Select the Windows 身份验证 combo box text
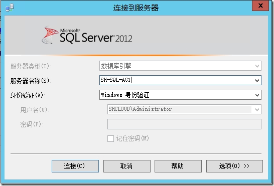274x186 pixels. click(x=125, y=95)
